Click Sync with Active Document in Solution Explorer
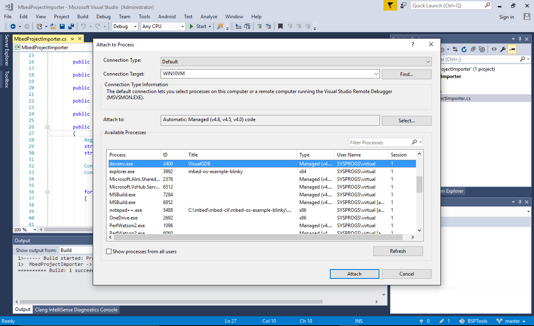Screen dimensions: 534x326 click(x=455, y=49)
